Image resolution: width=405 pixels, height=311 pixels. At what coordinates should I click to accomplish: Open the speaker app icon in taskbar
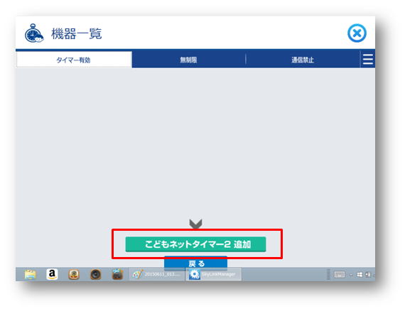coord(96,274)
